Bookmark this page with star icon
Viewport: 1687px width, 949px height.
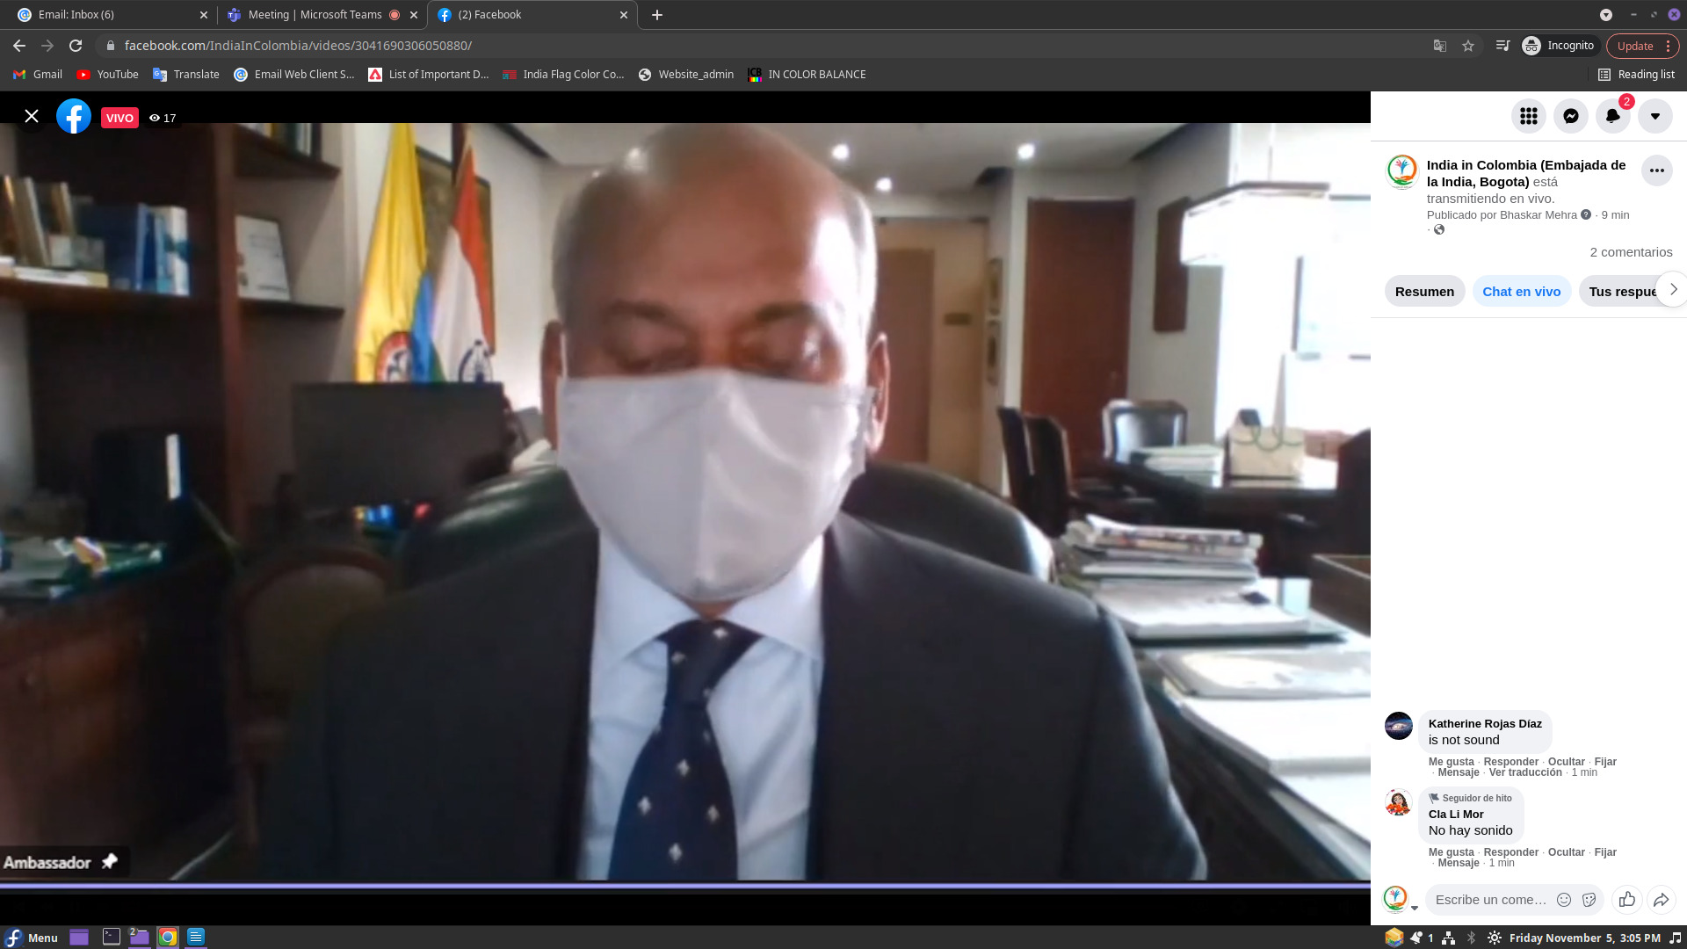pyautogui.click(x=1468, y=46)
